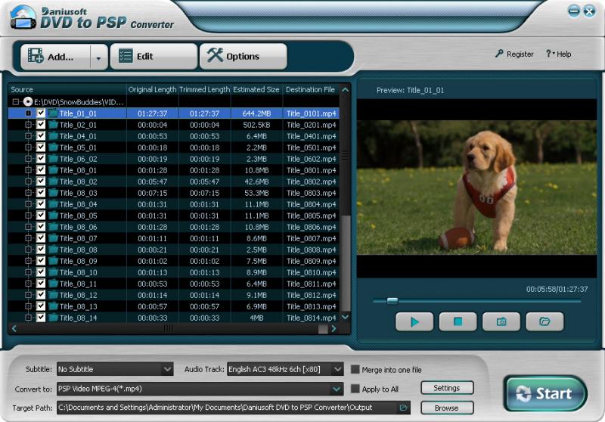This screenshot has width=605, height=422.
Task: Expand the Subtitle dropdown
Action: click(x=167, y=370)
